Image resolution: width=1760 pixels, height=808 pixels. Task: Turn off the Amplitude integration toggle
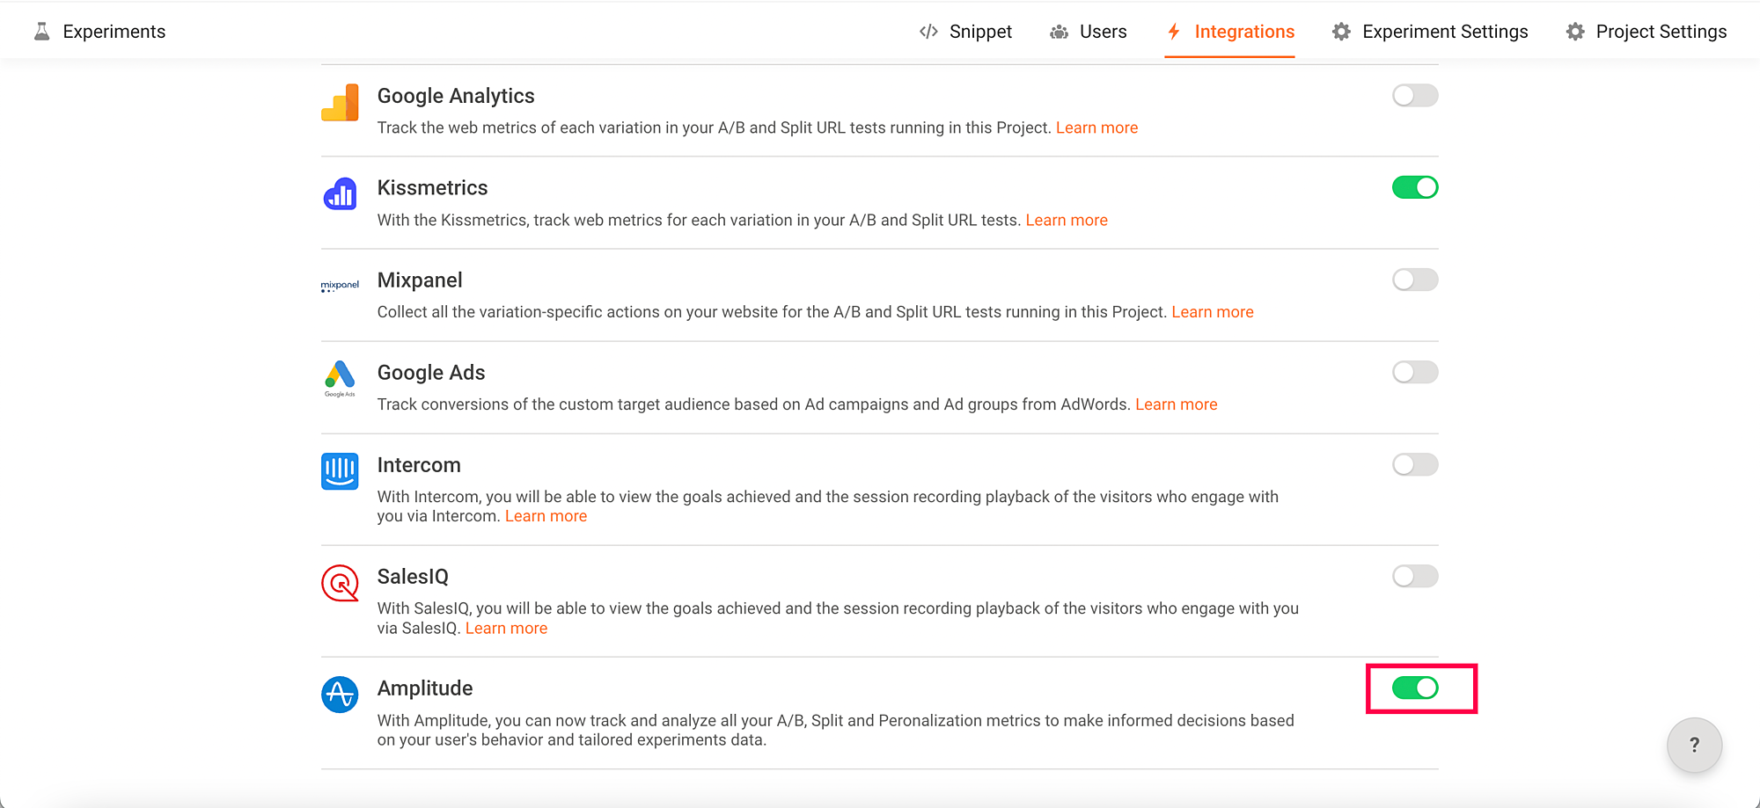coord(1415,688)
